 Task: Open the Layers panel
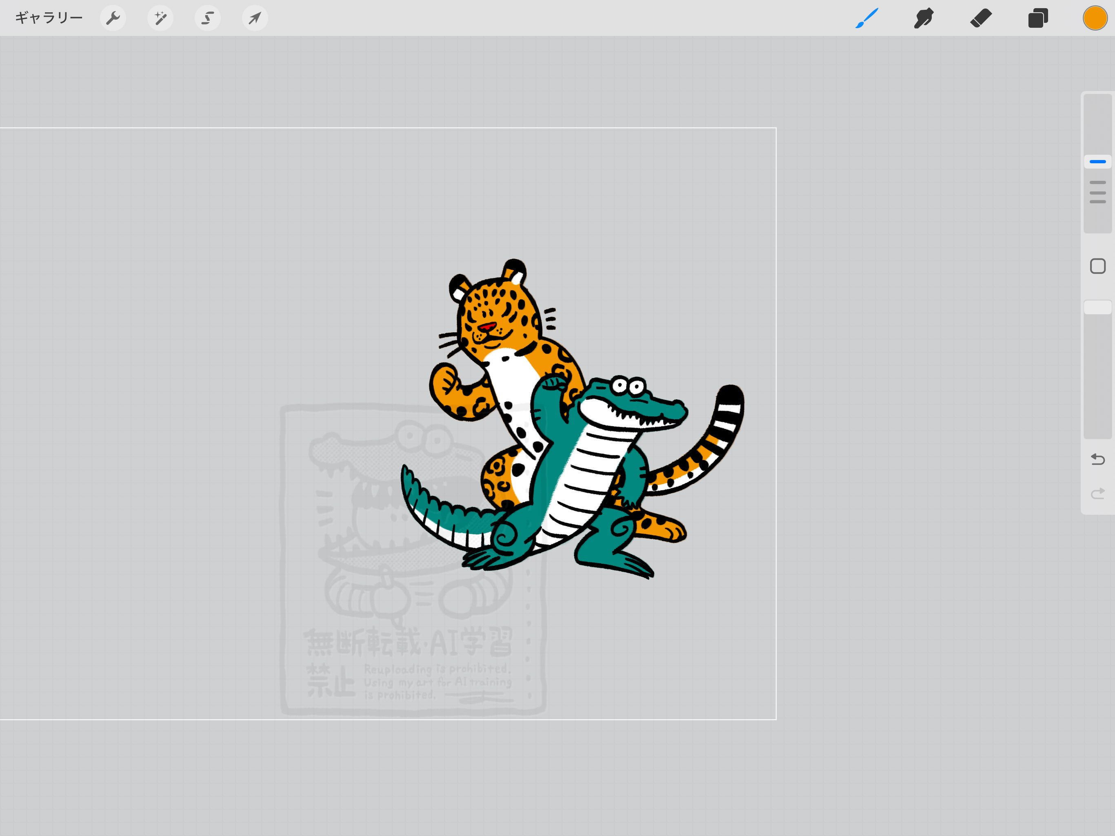click(1038, 19)
